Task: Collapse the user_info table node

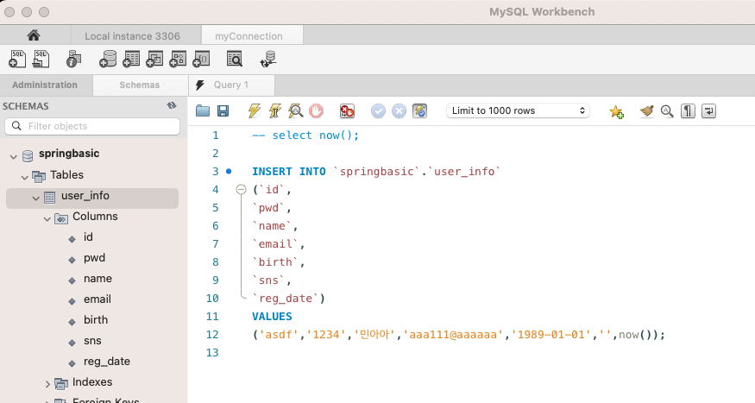Action: click(35, 198)
